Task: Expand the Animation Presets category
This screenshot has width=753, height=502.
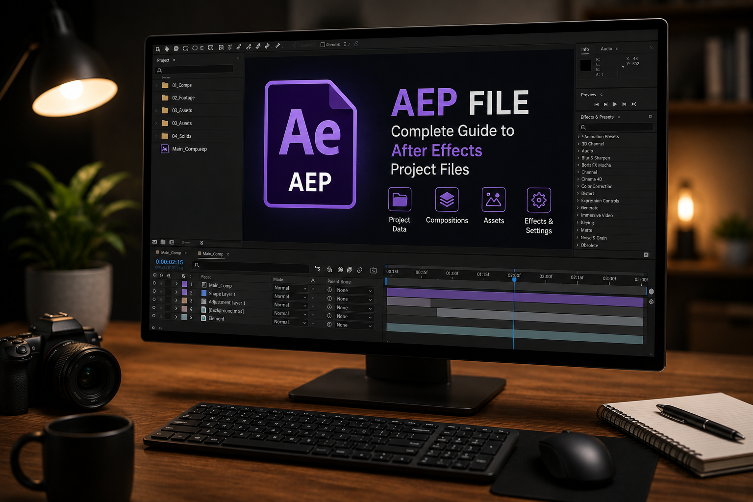Action: (578, 137)
